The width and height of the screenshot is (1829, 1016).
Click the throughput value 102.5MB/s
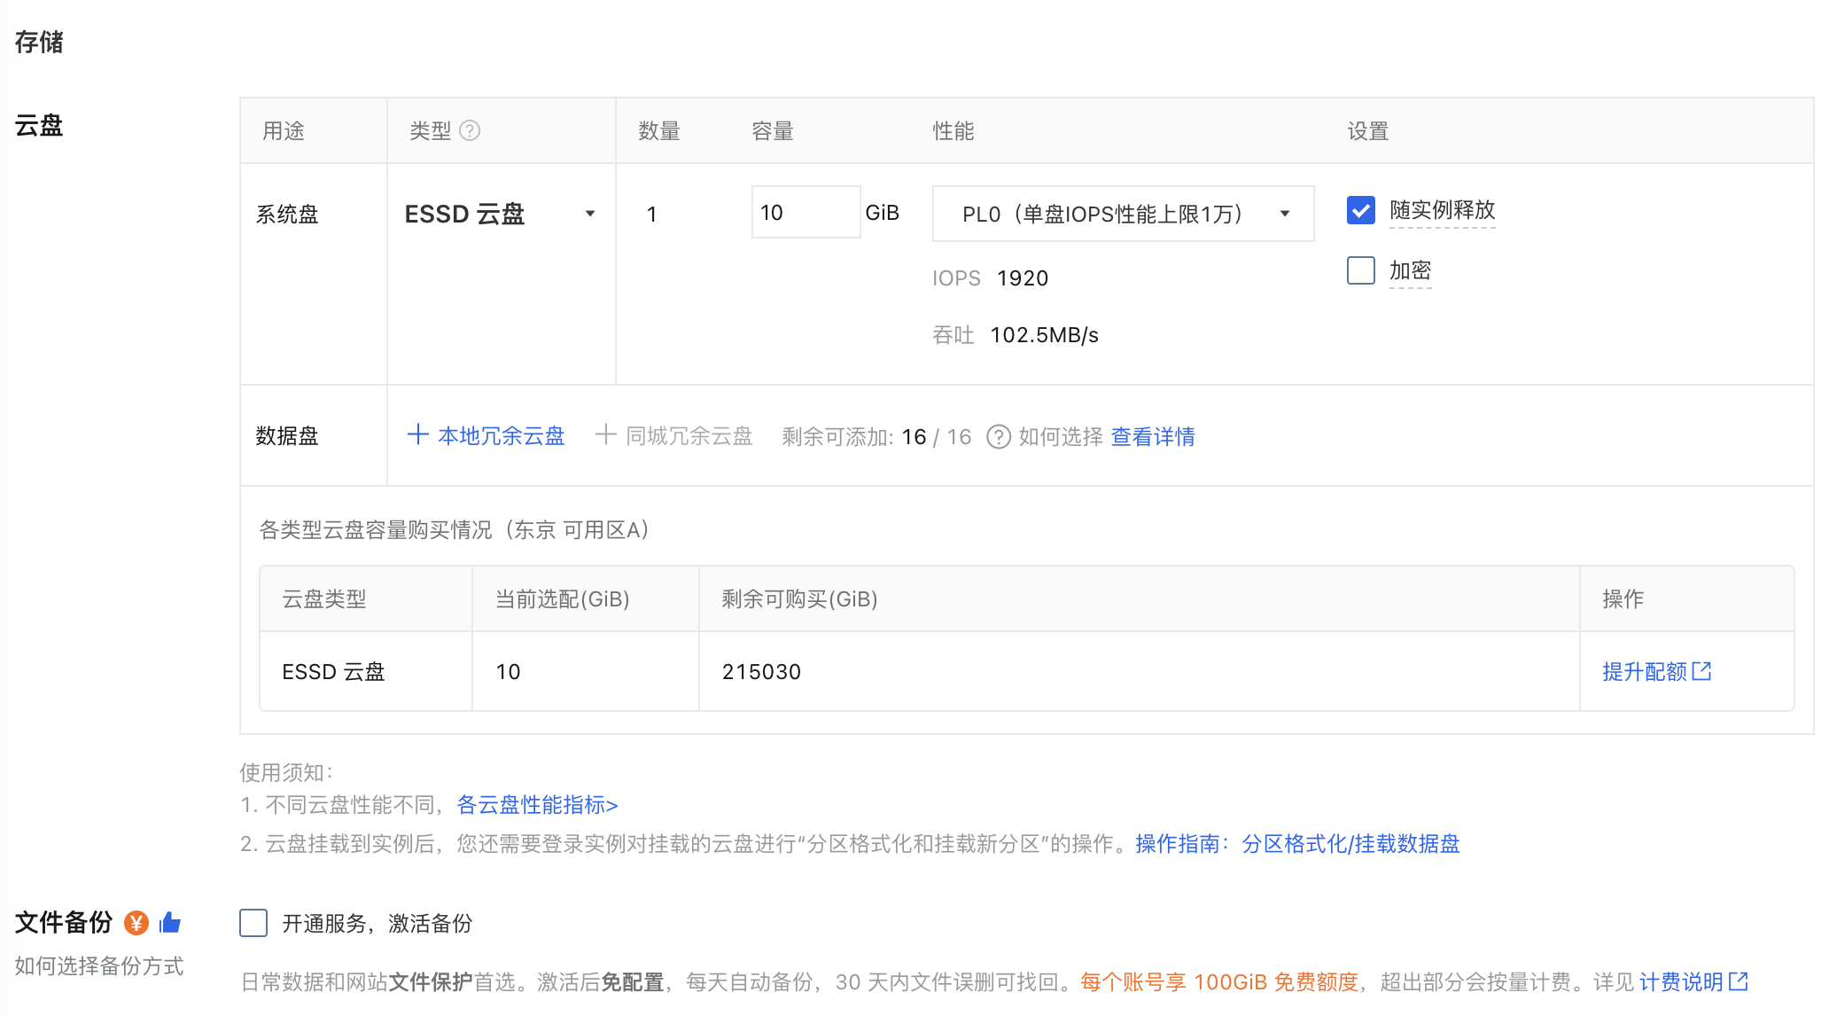pyautogui.click(x=1044, y=335)
